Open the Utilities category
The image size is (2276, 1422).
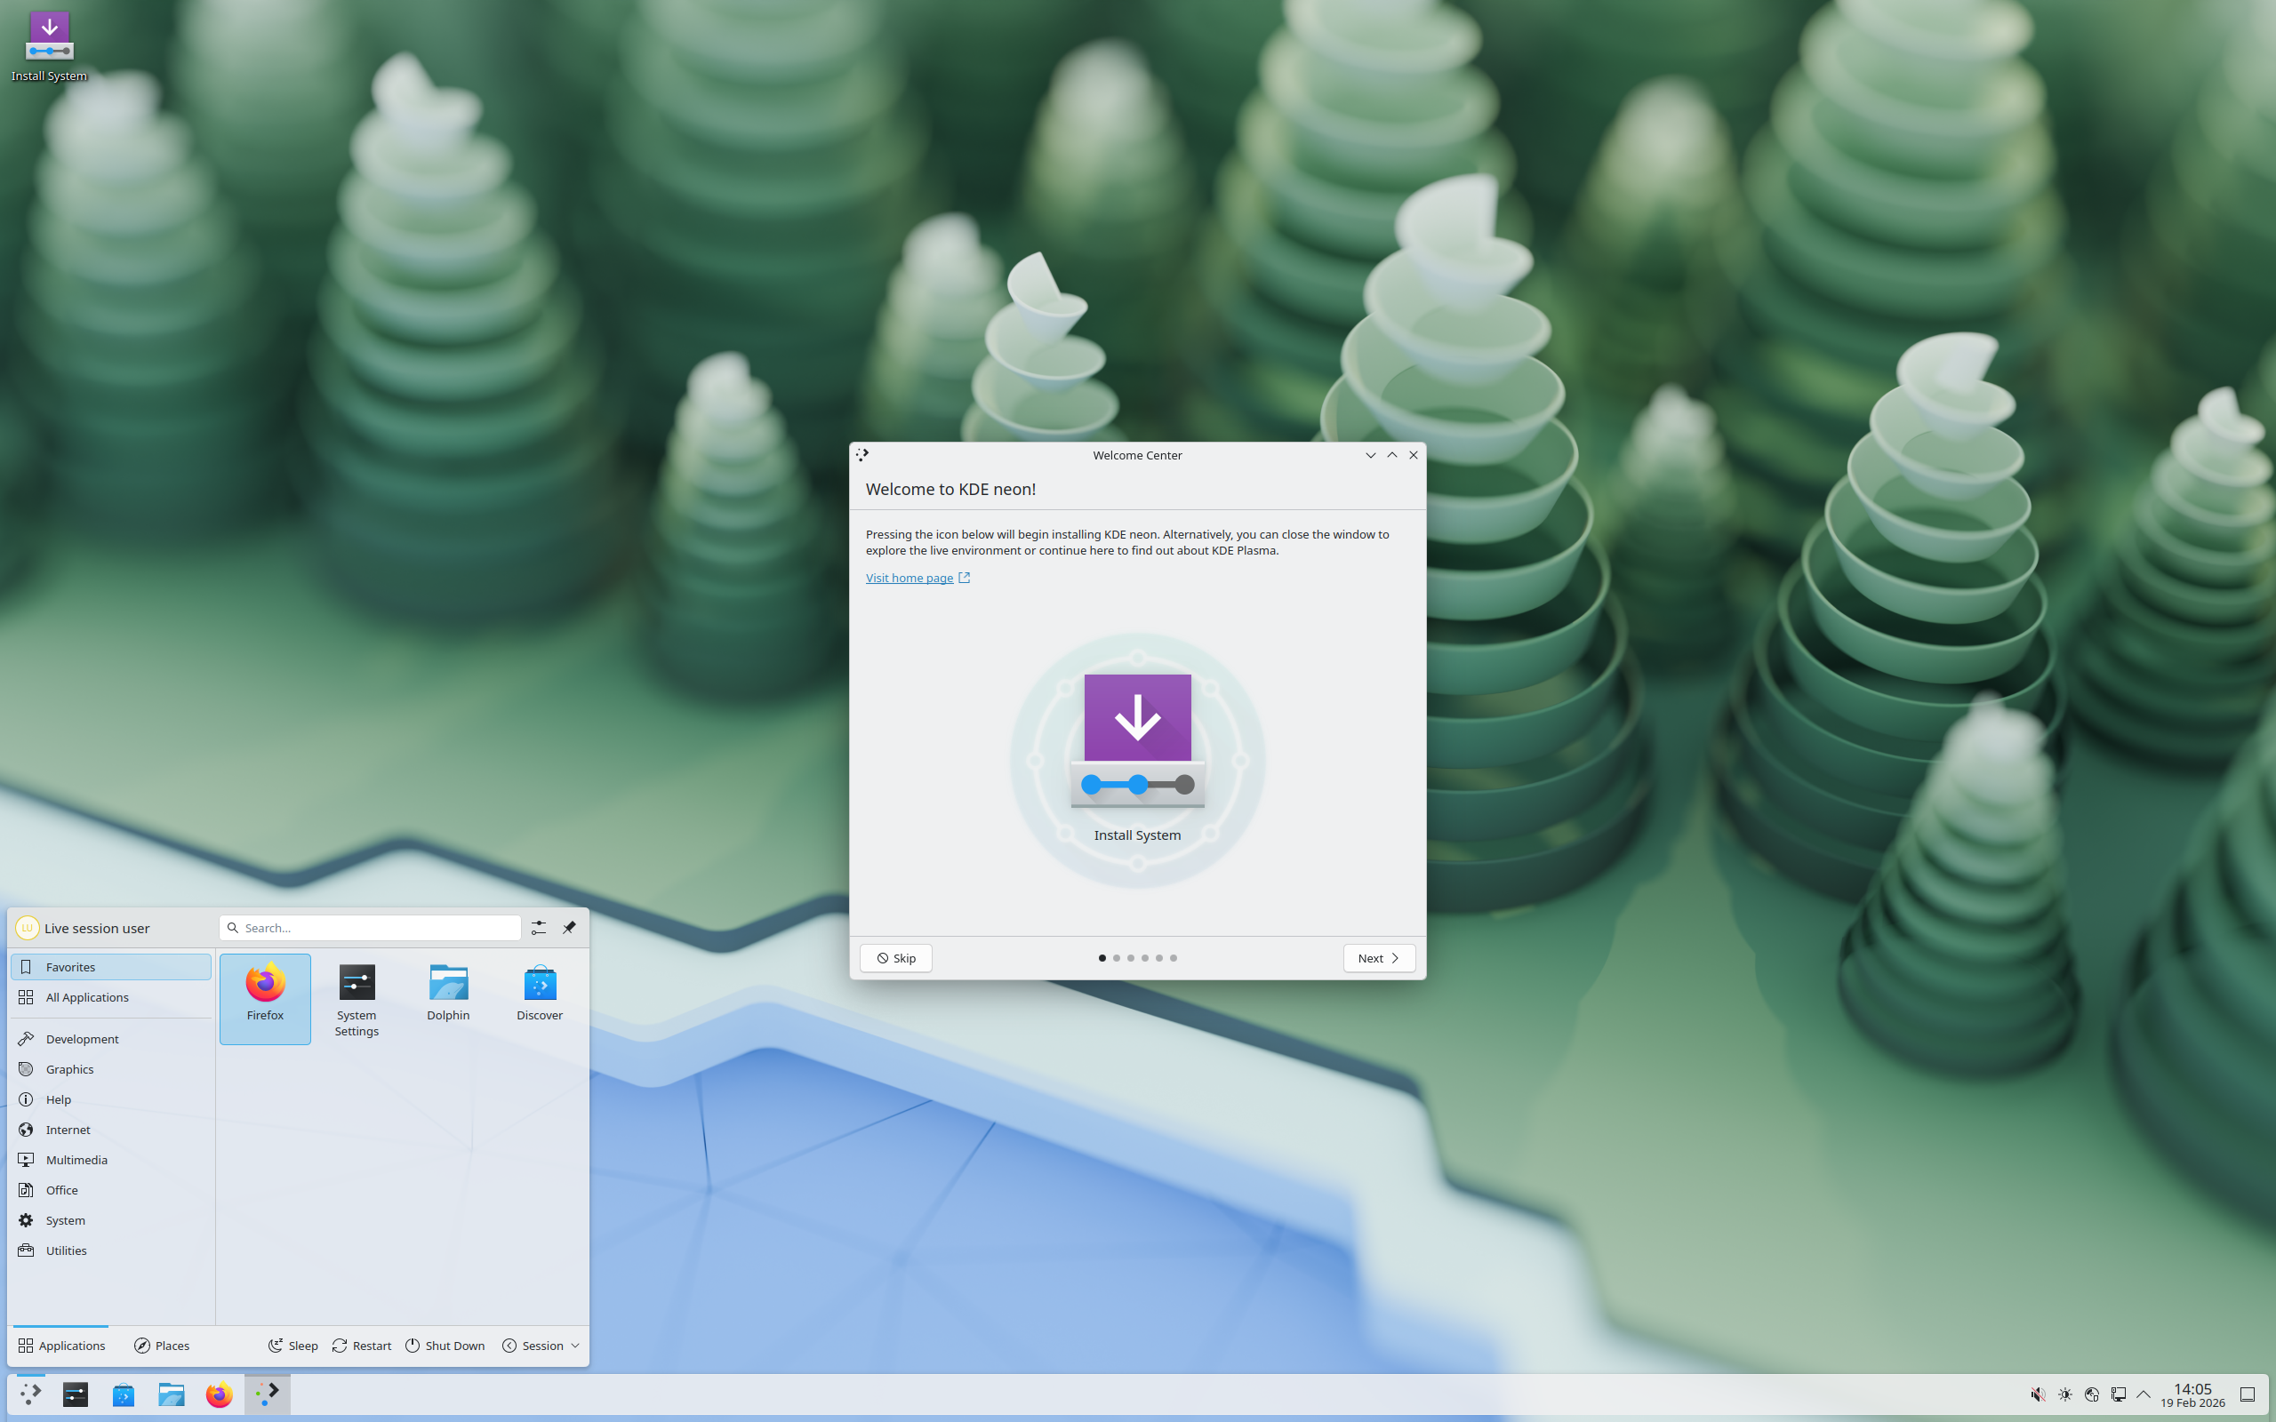point(111,1250)
